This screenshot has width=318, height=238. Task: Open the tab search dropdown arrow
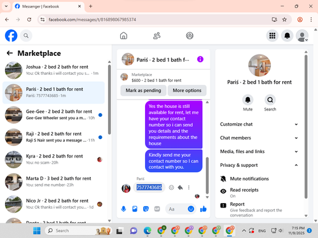pos(6,6)
